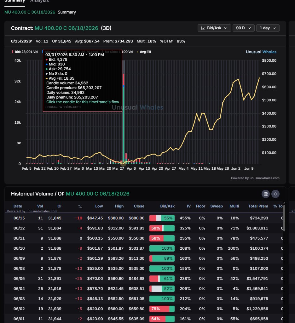Click the Low value $647.45
The width and height of the screenshot is (295, 323).
point(95,218)
